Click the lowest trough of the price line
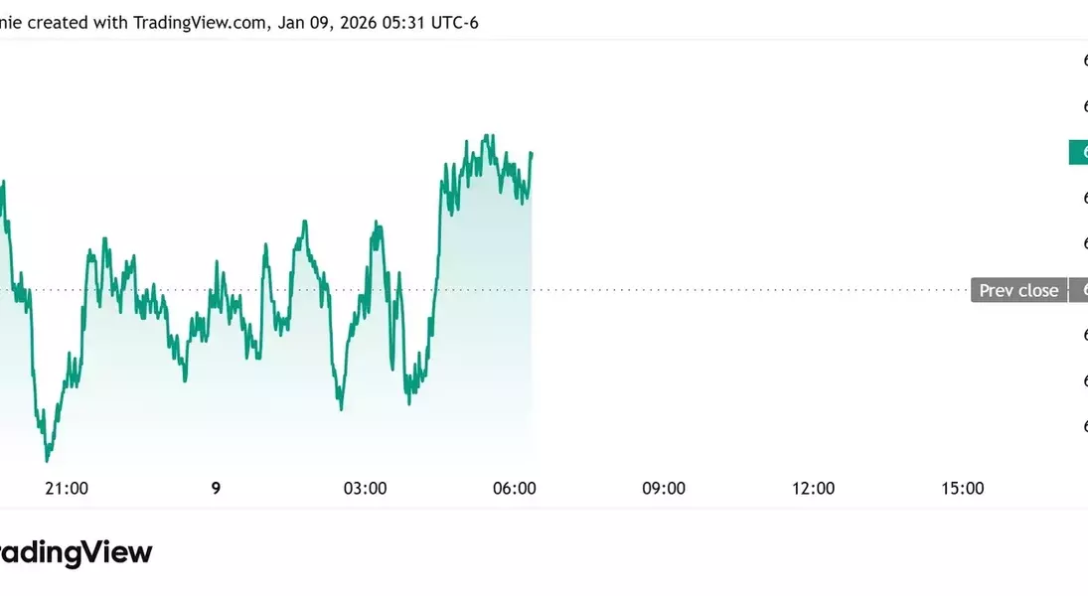This screenshot has height=596, width=1088. tap(47, 460)
